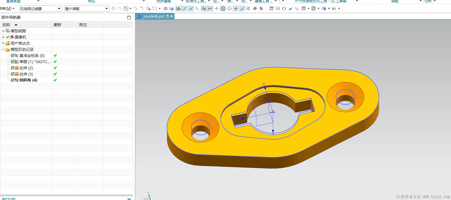Select the 倒斜角 (4) feature row
The height and width of the screenshot is (200, 451).
tap(28, 80)
